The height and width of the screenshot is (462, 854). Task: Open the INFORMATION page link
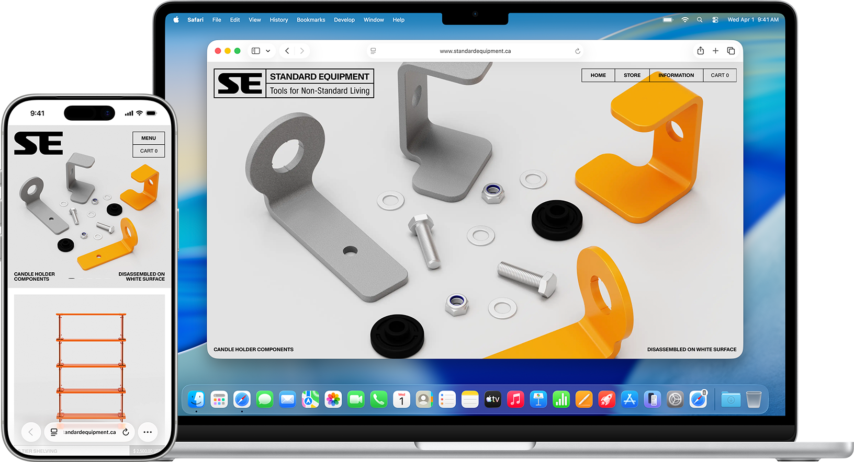tap(676, 75)
